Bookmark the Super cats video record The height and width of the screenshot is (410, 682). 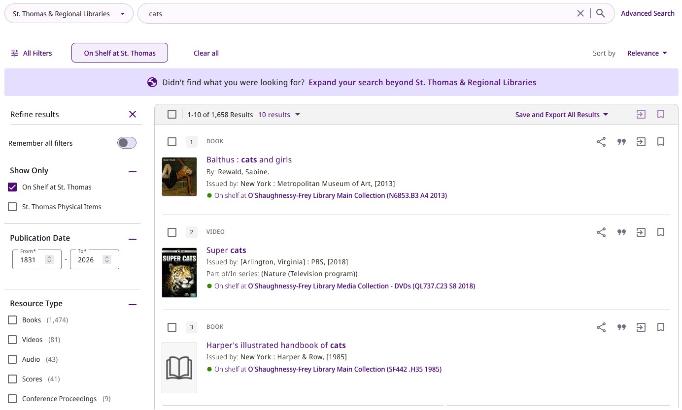661,232
